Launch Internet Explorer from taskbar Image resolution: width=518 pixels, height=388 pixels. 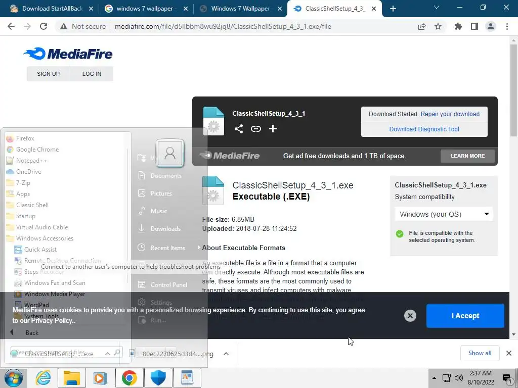pyautogui.click(x=44, y=378)
